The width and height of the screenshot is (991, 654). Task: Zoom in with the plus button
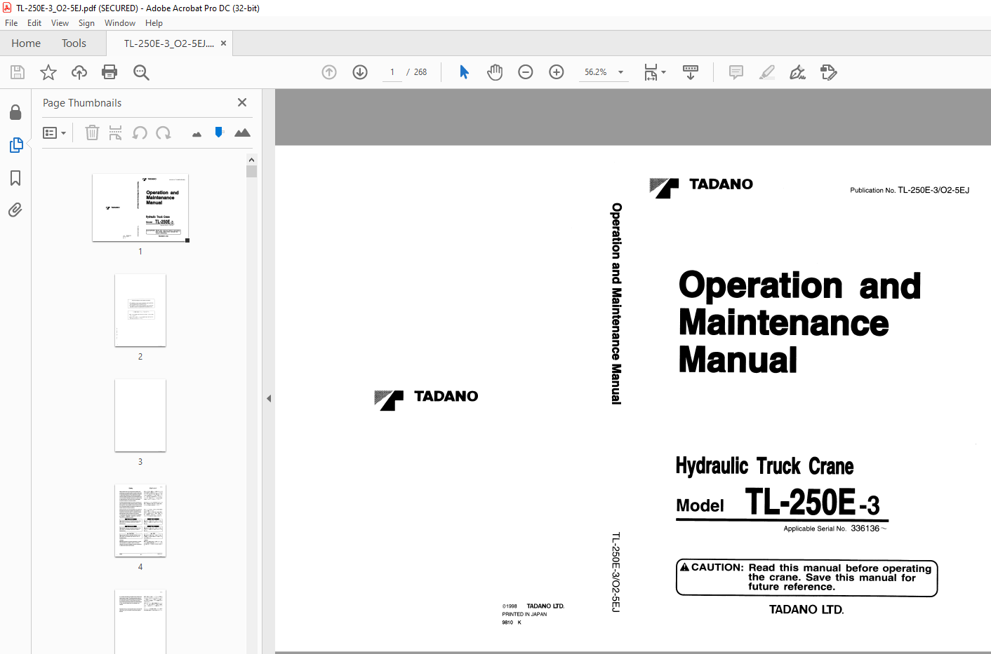click(x=557, y=72)
